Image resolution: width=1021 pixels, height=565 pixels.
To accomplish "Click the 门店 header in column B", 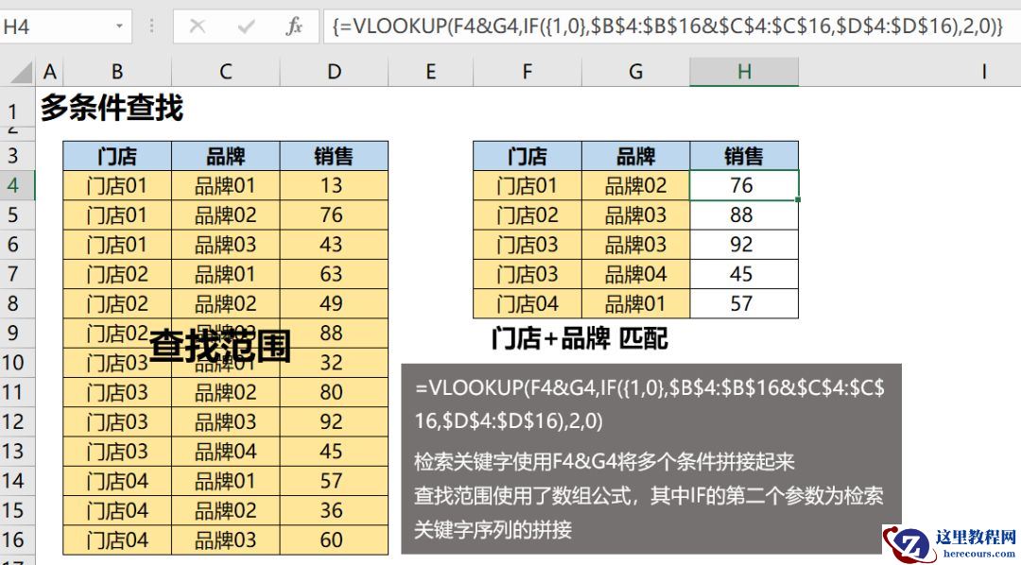I will pos(117,156).
